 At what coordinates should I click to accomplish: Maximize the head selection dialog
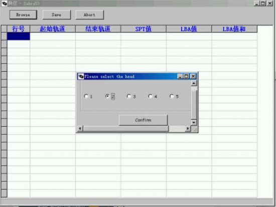pos(186,76)
